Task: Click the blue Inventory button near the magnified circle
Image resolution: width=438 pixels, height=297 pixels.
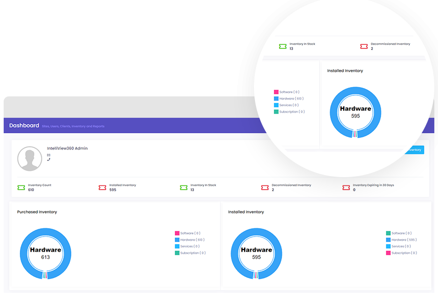Action: [x=414, y=150]
